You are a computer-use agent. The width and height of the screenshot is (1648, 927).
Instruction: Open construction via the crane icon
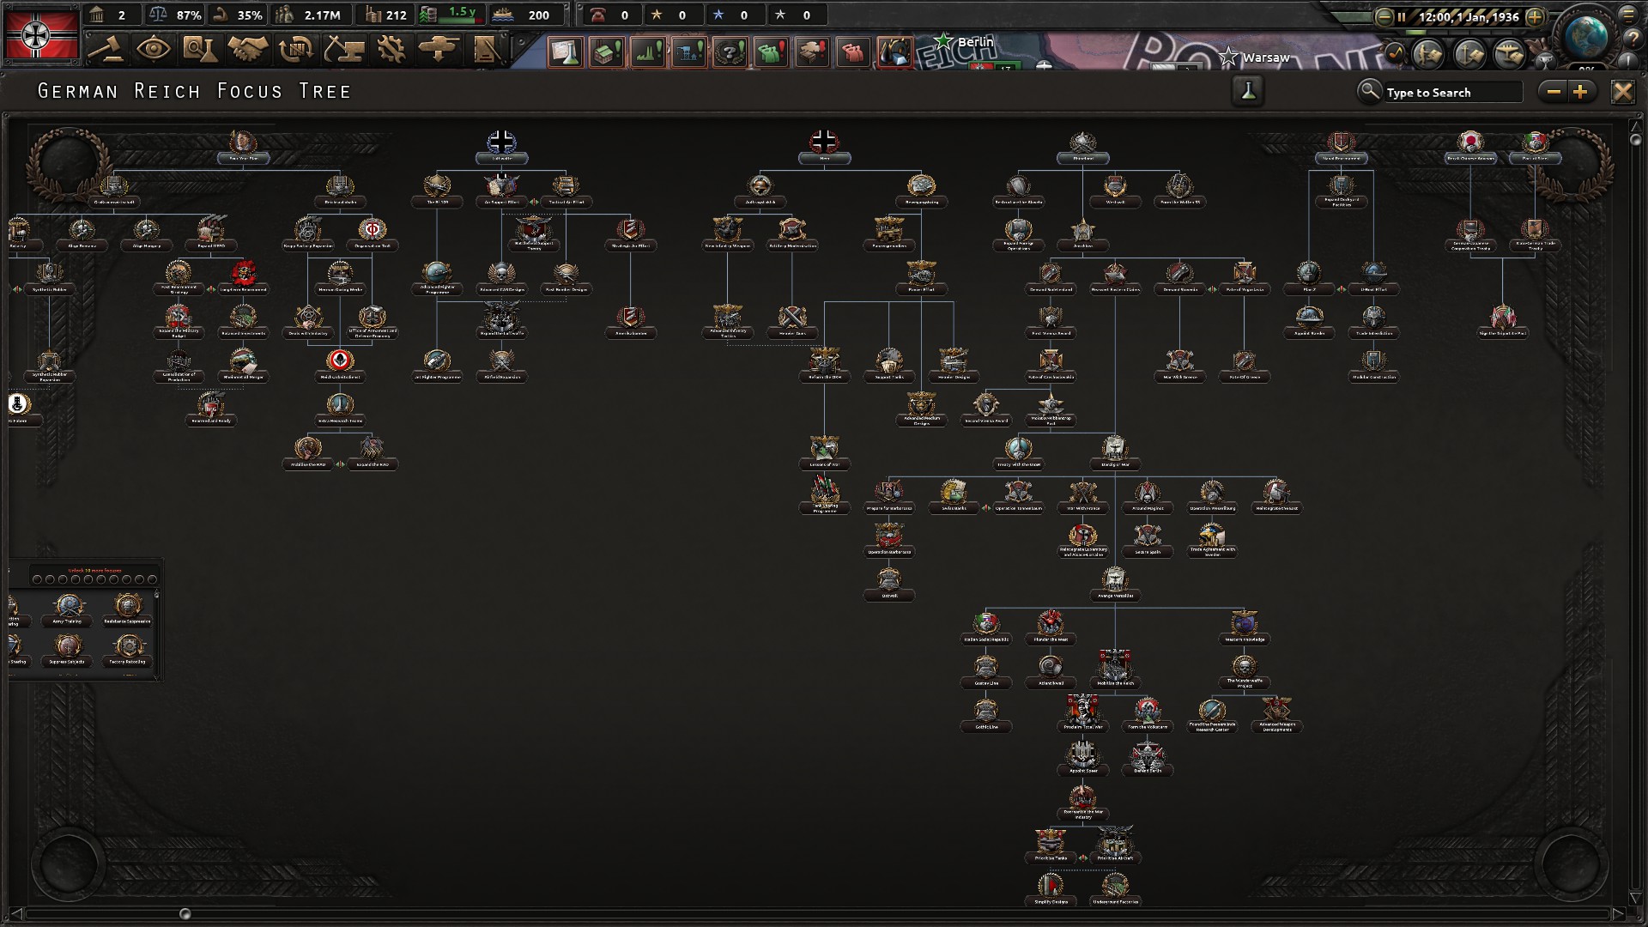coord(343,49)
